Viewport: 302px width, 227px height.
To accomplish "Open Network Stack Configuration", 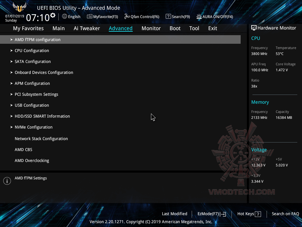I will pos(41,139).
